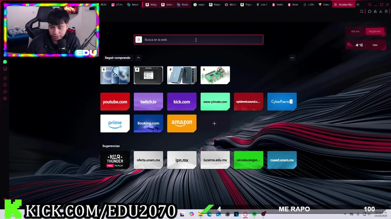Open the taskbar clock and date
This screenshot has height=219, width=391.
(381, 214)
